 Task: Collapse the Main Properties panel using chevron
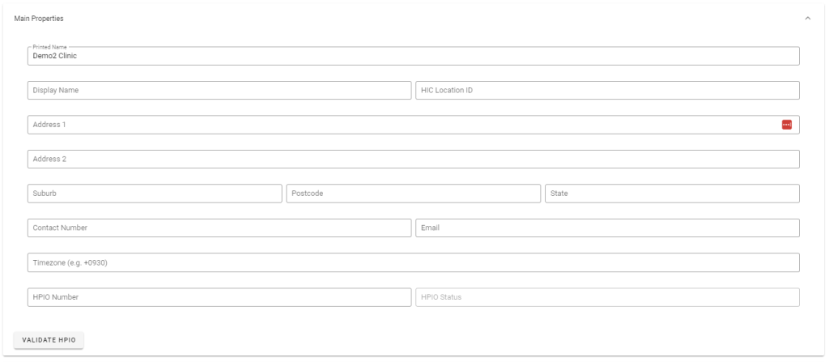point(807,19)
